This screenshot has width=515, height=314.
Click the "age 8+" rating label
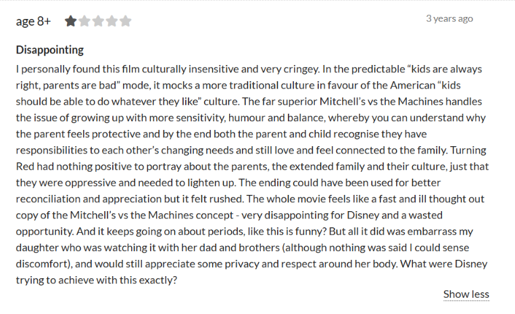33,21
